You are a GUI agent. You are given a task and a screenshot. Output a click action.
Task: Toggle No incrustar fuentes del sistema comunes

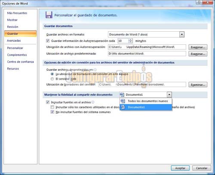point(52,112)
